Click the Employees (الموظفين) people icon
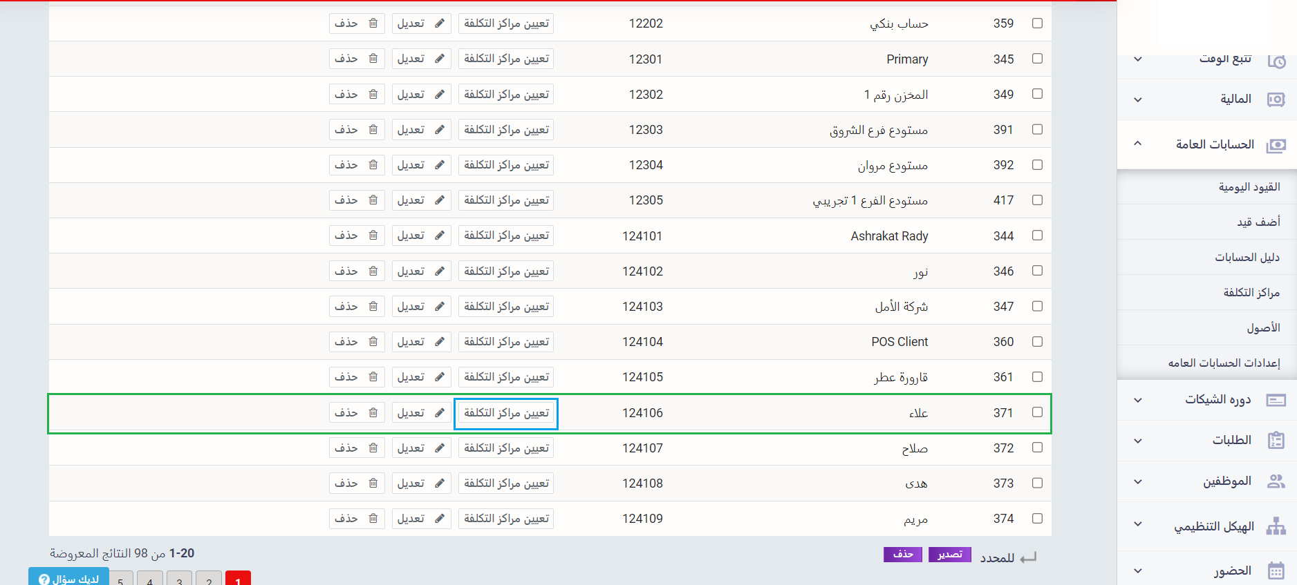 1276,481
